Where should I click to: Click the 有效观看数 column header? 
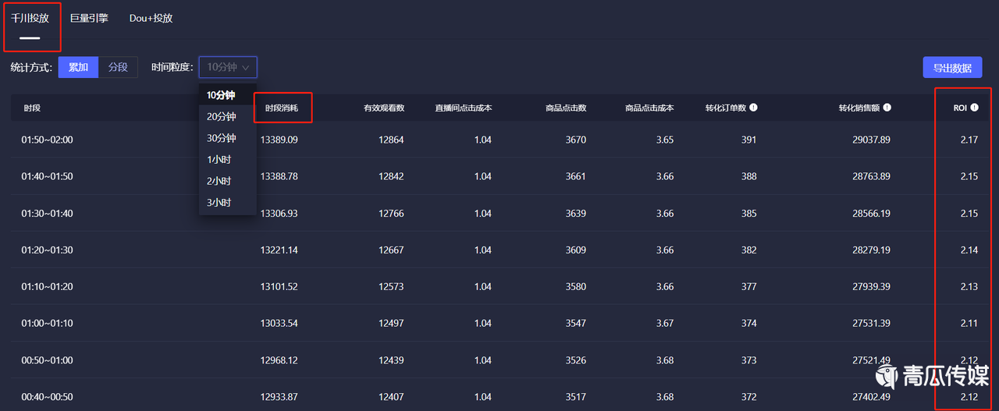(383, 108)
